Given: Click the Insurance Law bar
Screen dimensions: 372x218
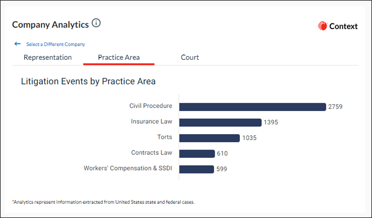Looking at the screenshot, I should (220, 122).
